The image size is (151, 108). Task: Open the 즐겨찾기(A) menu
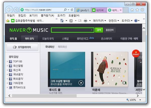click(47, 15)
